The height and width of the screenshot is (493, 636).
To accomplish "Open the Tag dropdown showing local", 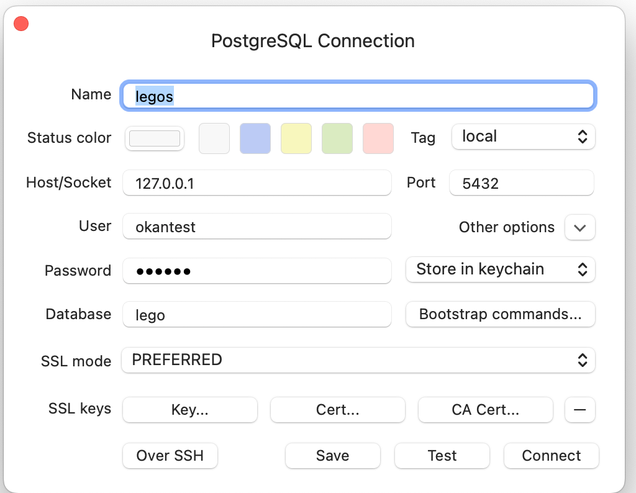I will 522,137.
